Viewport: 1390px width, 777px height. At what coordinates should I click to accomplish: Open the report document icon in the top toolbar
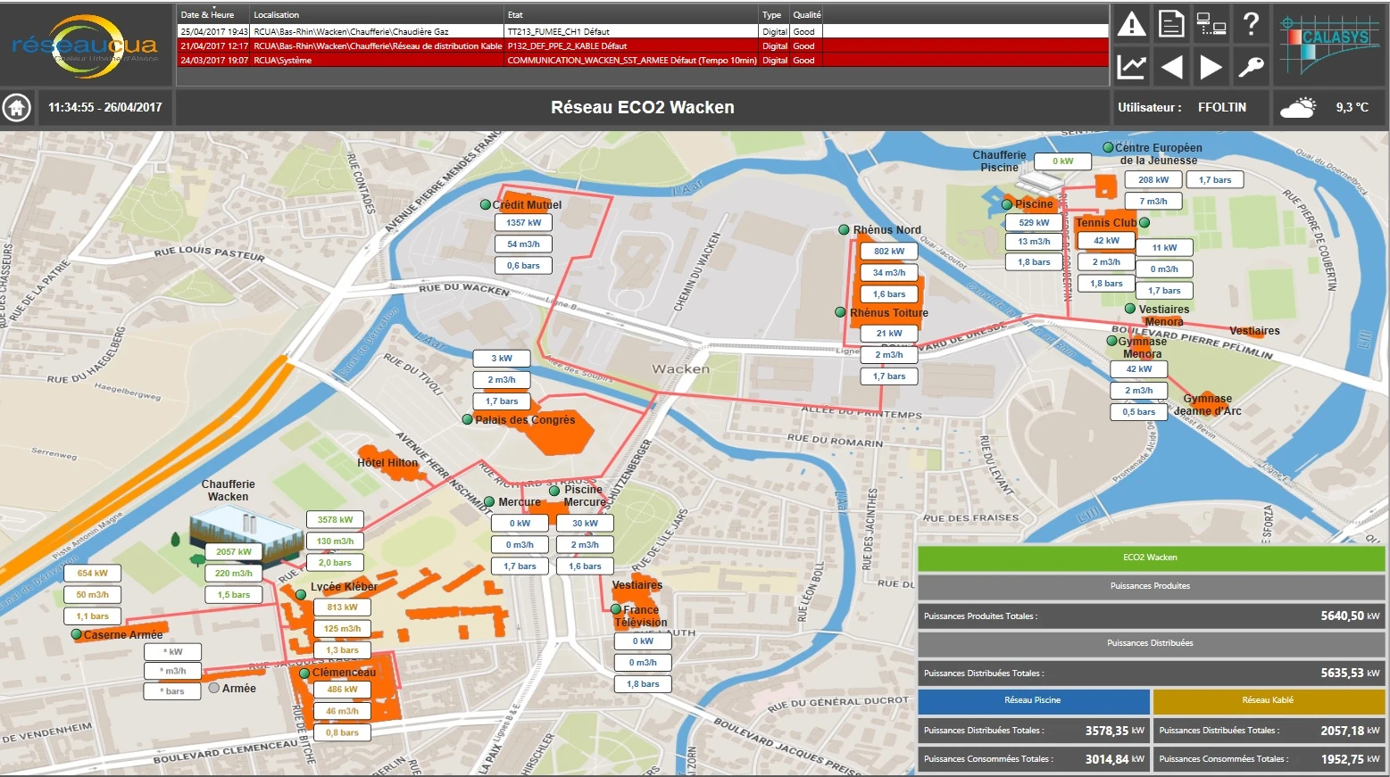(1171, 24)
